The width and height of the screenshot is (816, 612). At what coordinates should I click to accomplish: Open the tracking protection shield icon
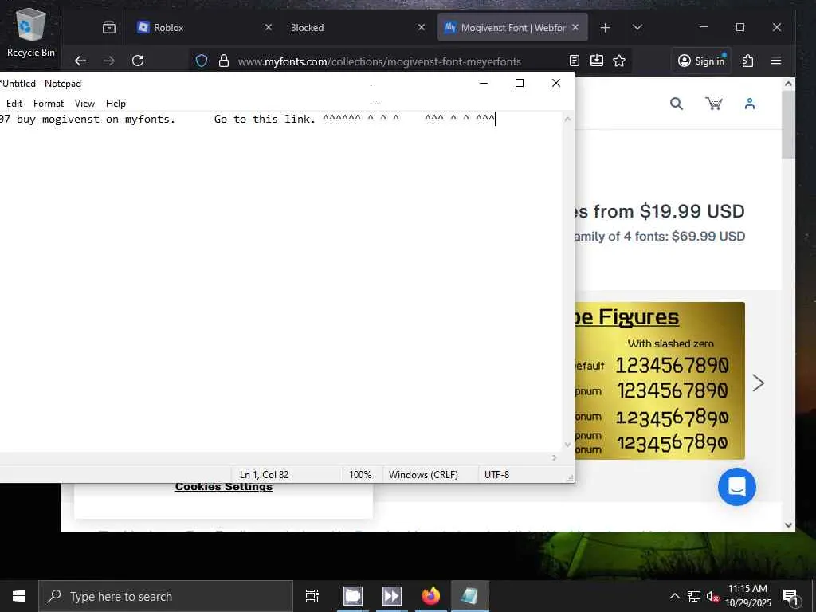click(202, 61)
